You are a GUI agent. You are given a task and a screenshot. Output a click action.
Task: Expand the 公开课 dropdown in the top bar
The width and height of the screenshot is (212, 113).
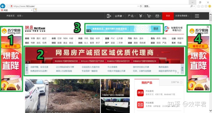pyautogui.click(x=119, y=16)
